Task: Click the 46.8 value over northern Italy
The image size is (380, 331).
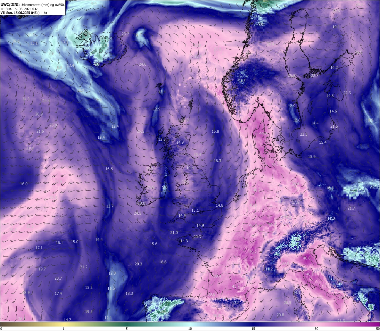Action: click(307, 258)
